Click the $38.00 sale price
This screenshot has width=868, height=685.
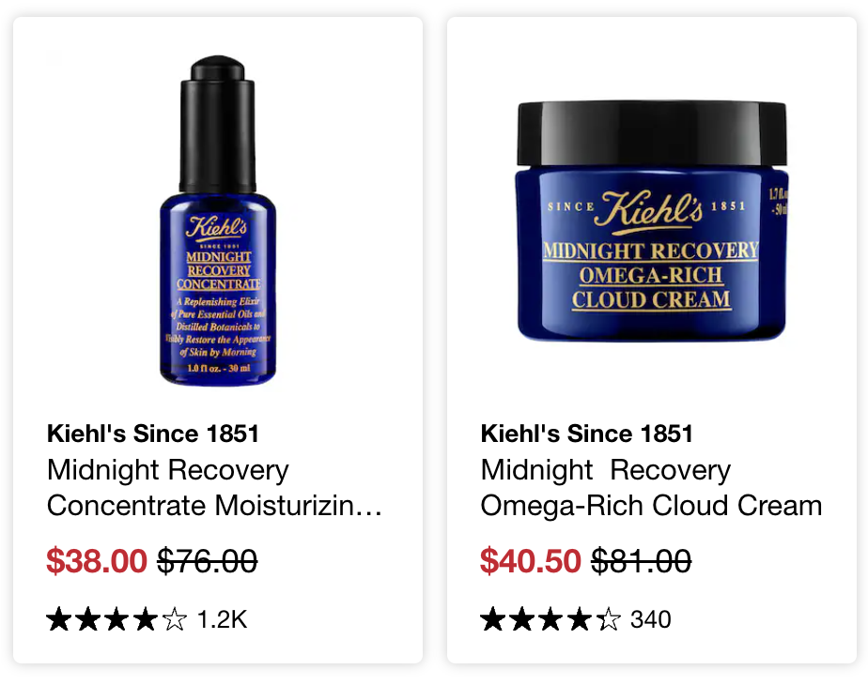coord(97,560)
